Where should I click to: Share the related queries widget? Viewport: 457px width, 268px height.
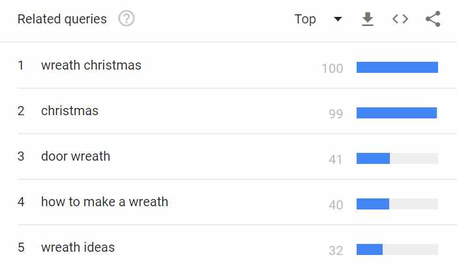[x=433, y=19]
